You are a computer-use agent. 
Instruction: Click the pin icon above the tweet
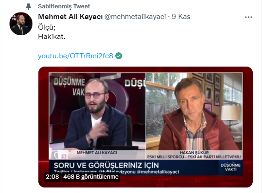(x=28, y=6)
